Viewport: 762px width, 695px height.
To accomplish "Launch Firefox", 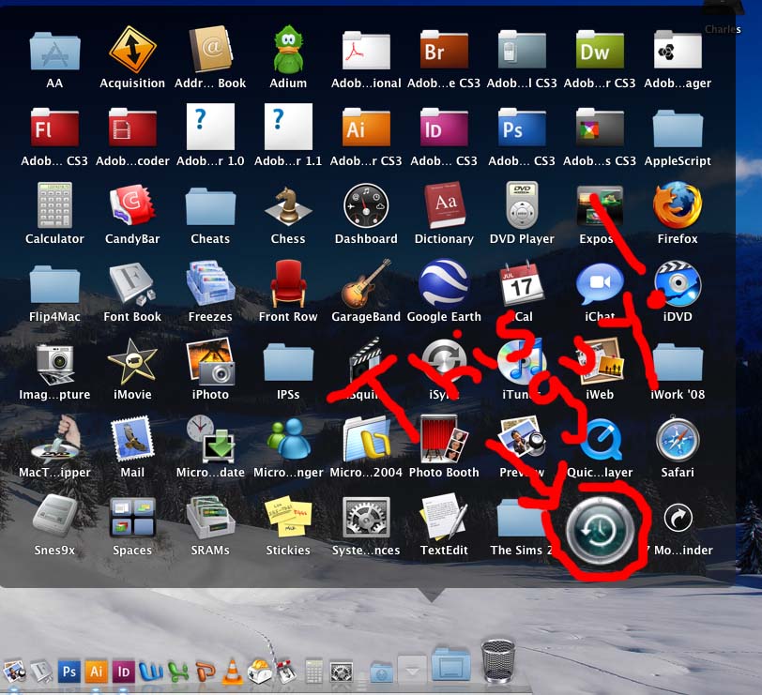I will [x=678, y=205].
